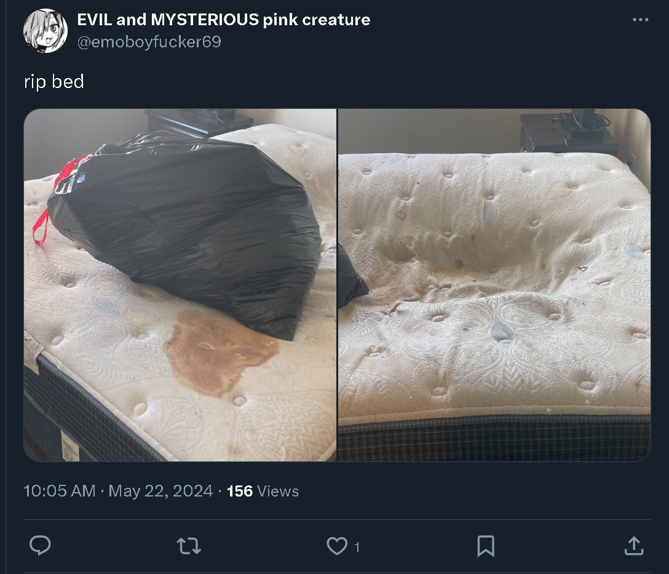
Task: Select the rip bed tweet text
Action: pyautogui.click(x=53, y=81)
